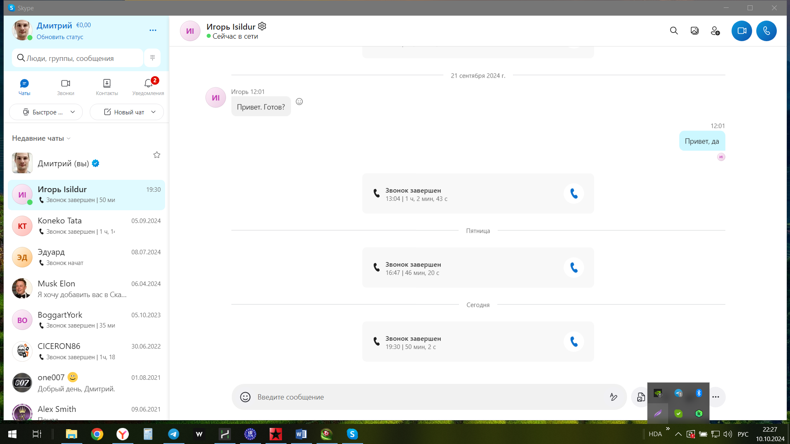Image resolution: width=790 pixels, height=444 pixels.
Task: Open File Explorer from the taskbar
Action: 72,434
